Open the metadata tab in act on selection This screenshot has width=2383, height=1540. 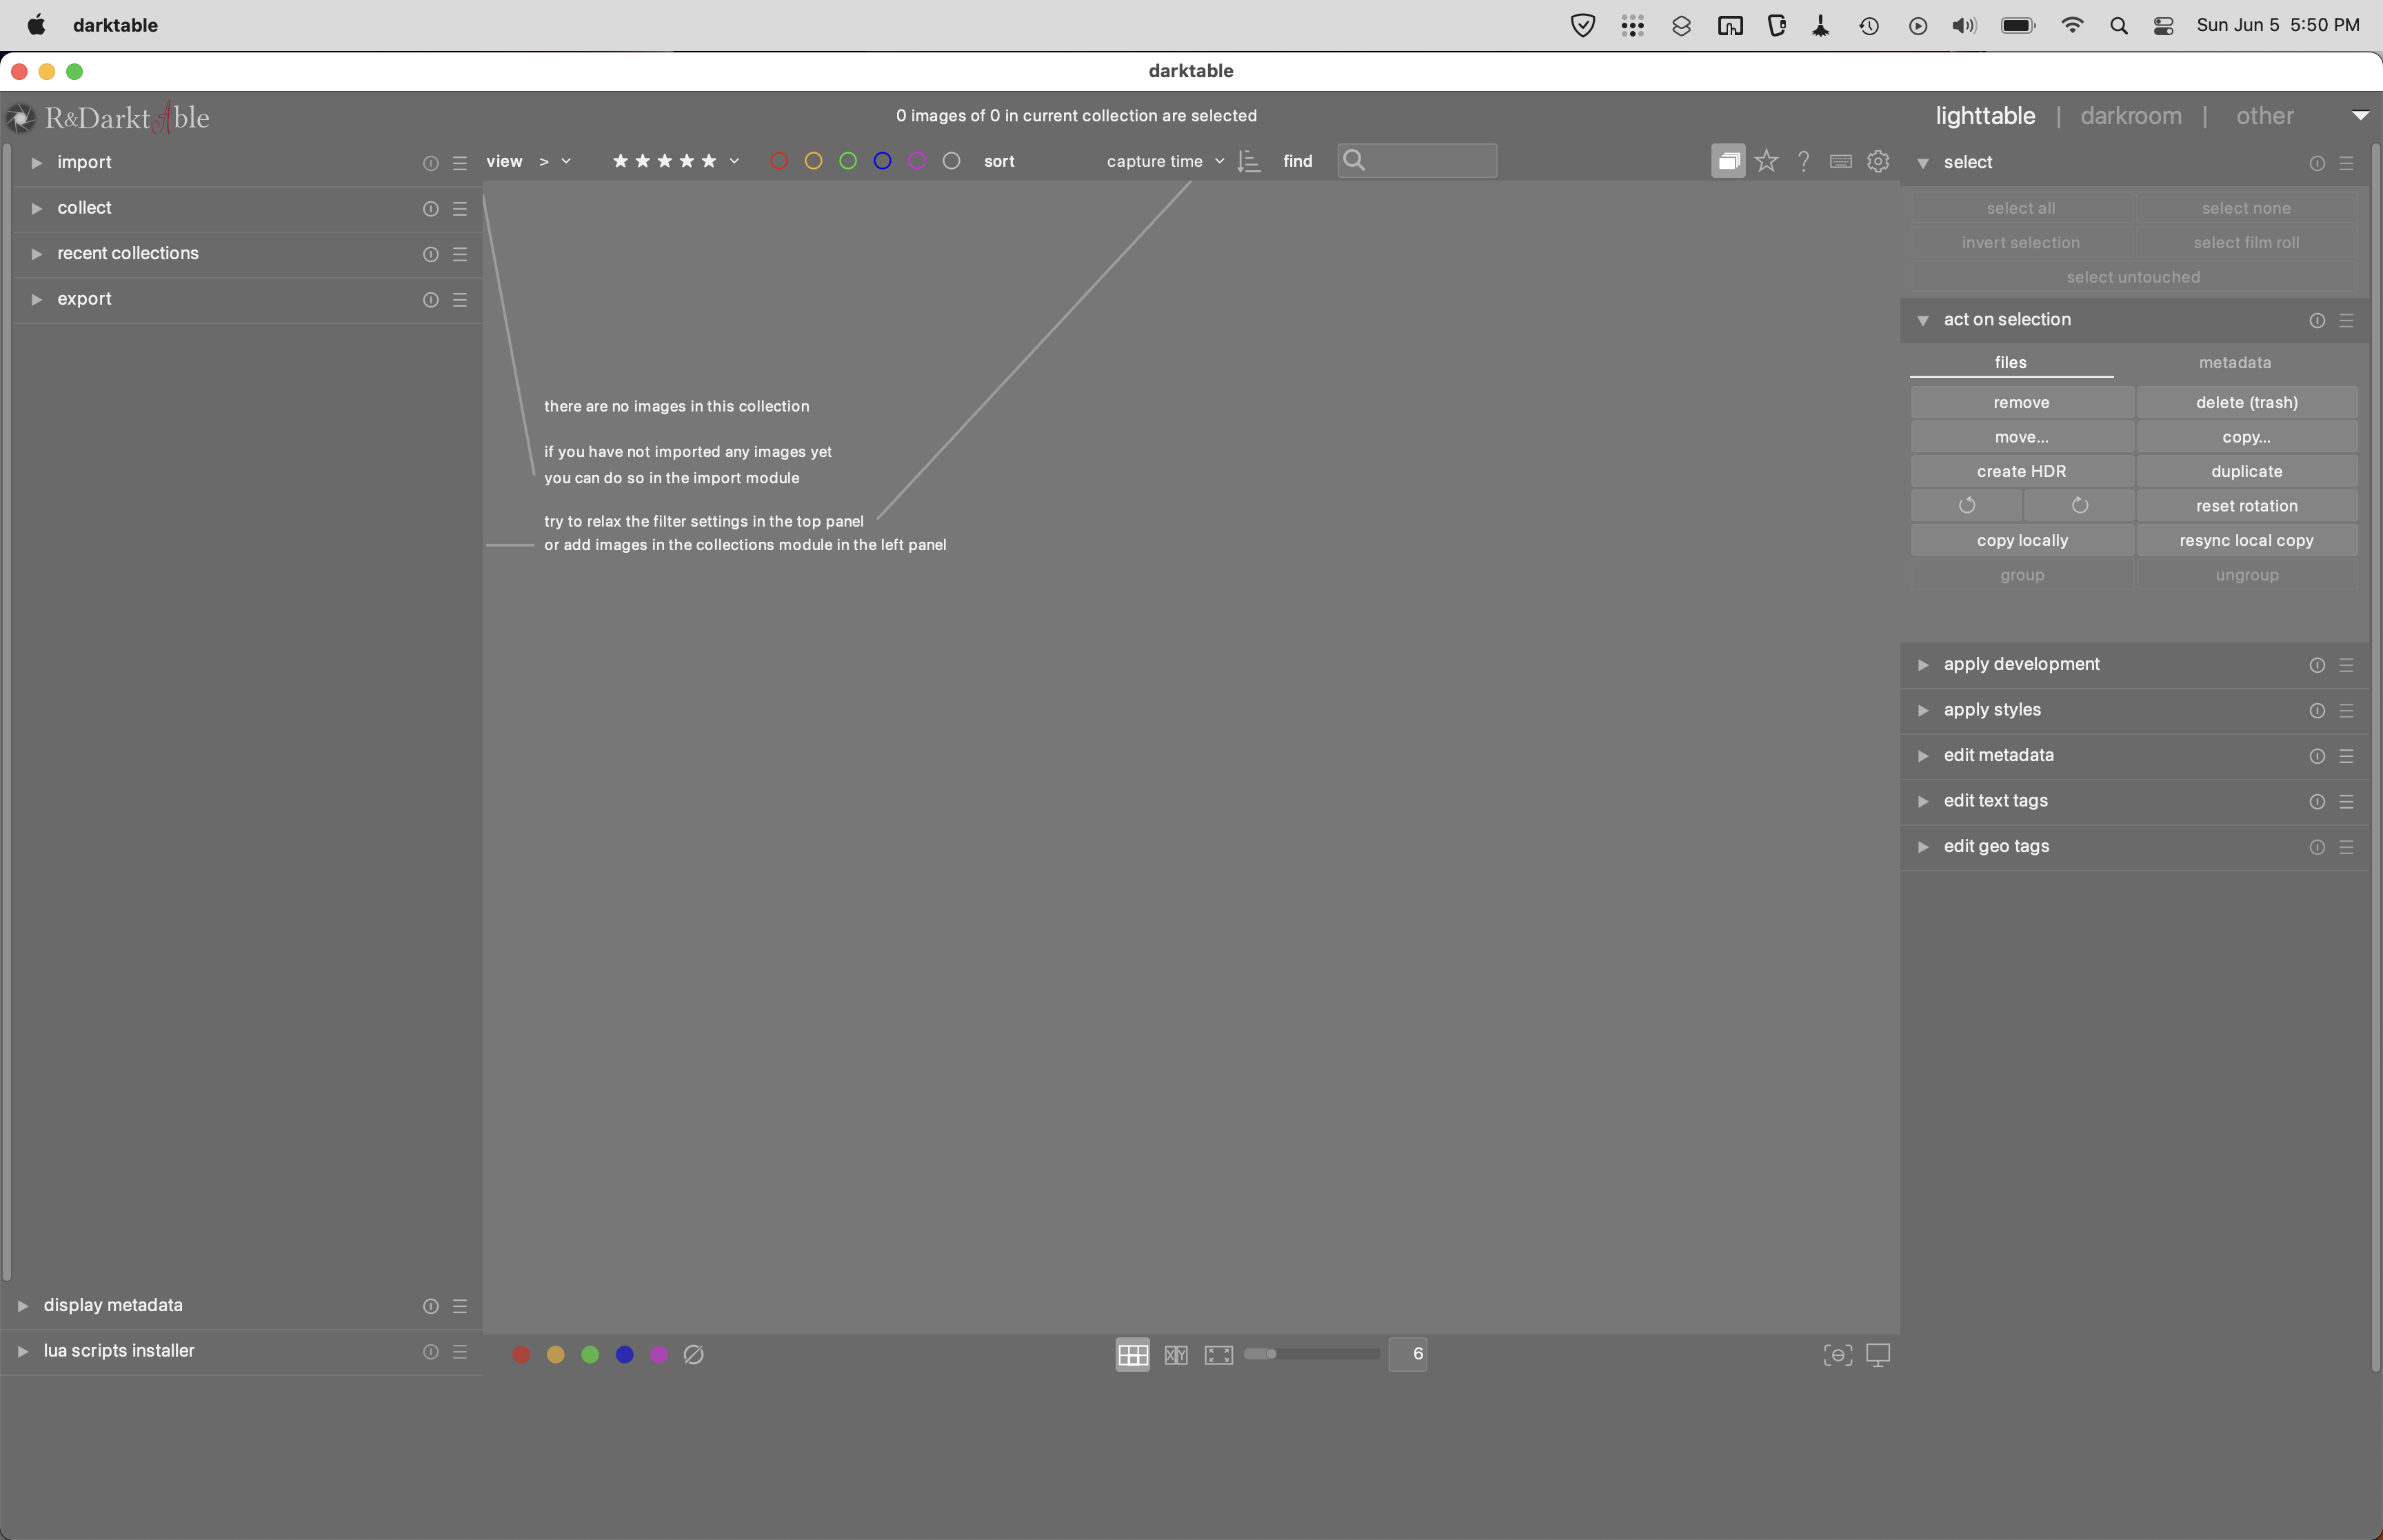click(2234, 362)
